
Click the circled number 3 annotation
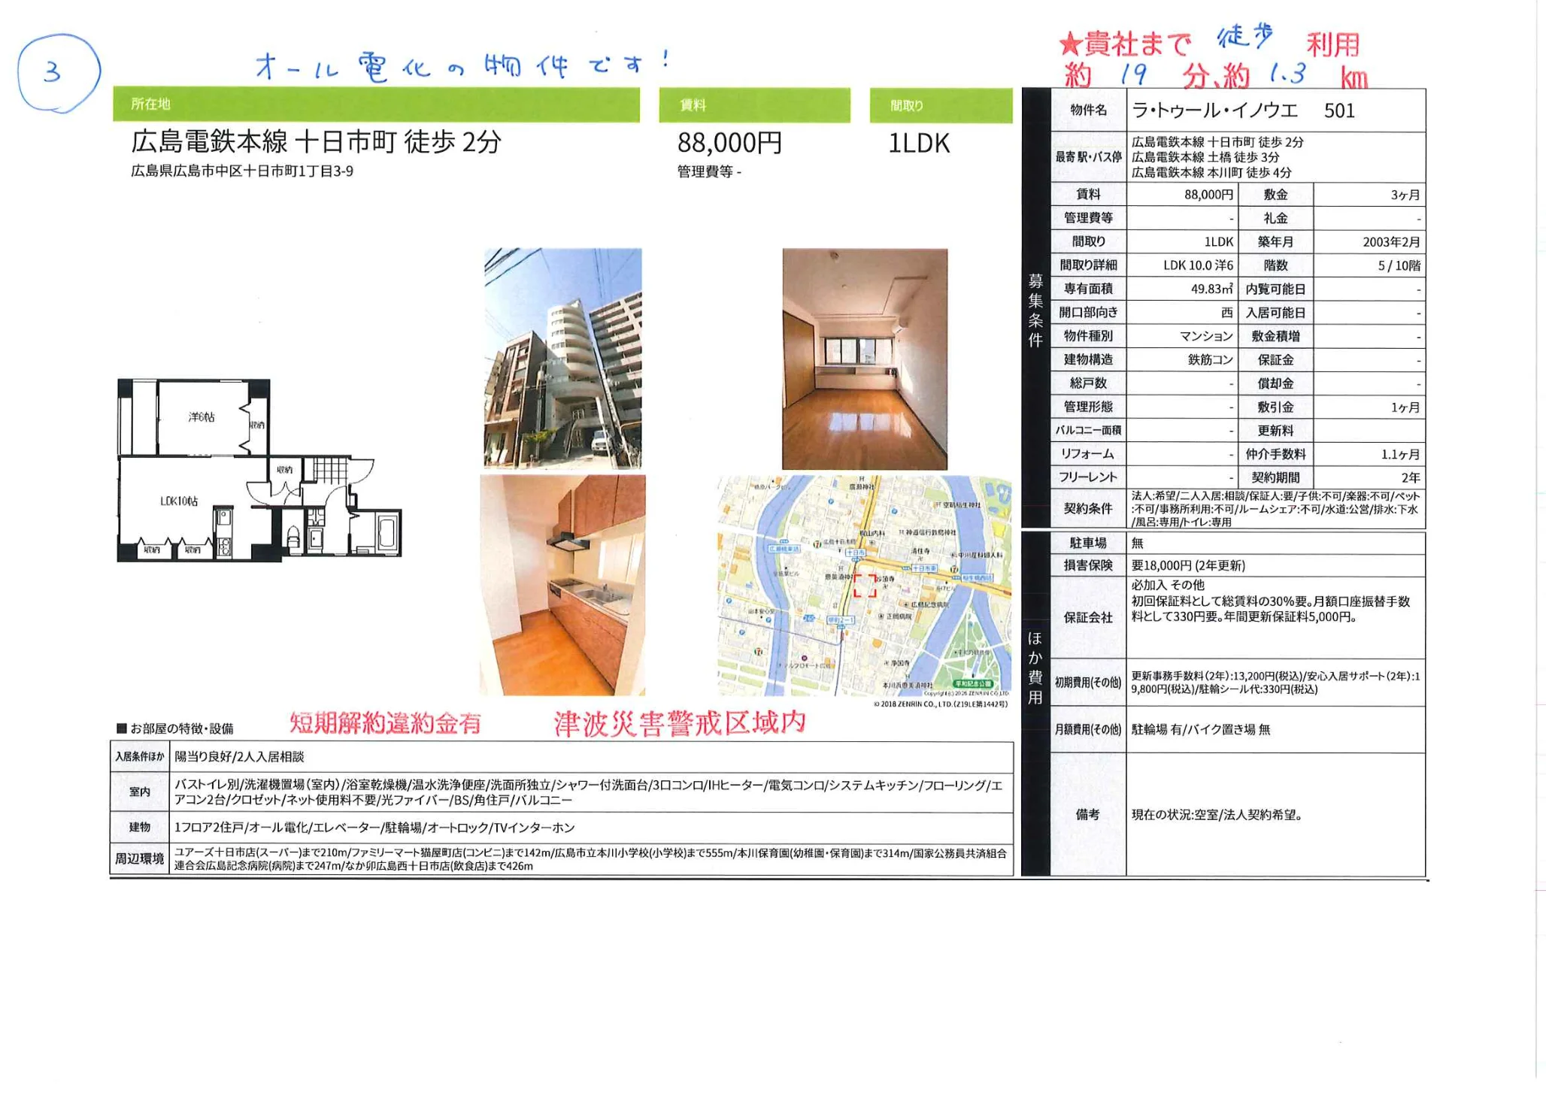tap(57, 73)
